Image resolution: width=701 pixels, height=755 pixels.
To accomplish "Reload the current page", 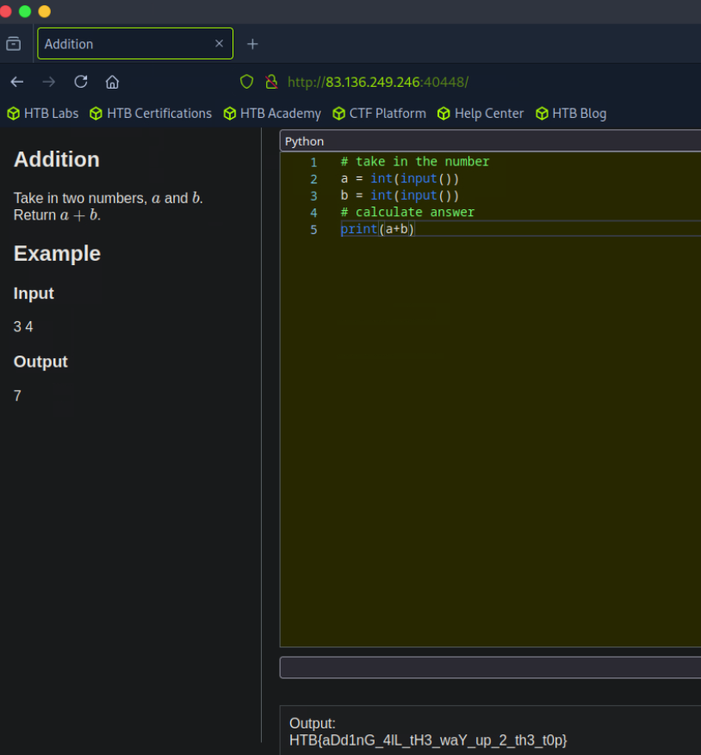I will click(x=81, y=82).
